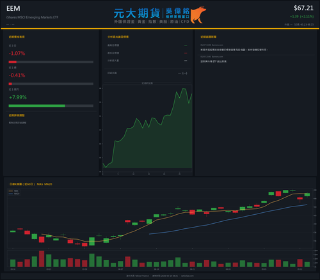Click the -0.41% one-week performance value

coord(17,75)
